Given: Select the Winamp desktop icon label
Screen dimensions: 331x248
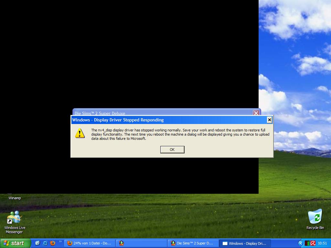Looking at the screenshot, I should click(15, 198).
